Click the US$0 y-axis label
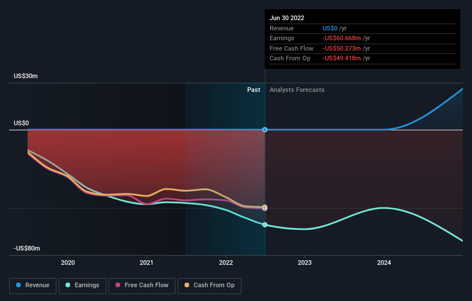This screenshot has height=301, width=472. [x=21, y=123]
